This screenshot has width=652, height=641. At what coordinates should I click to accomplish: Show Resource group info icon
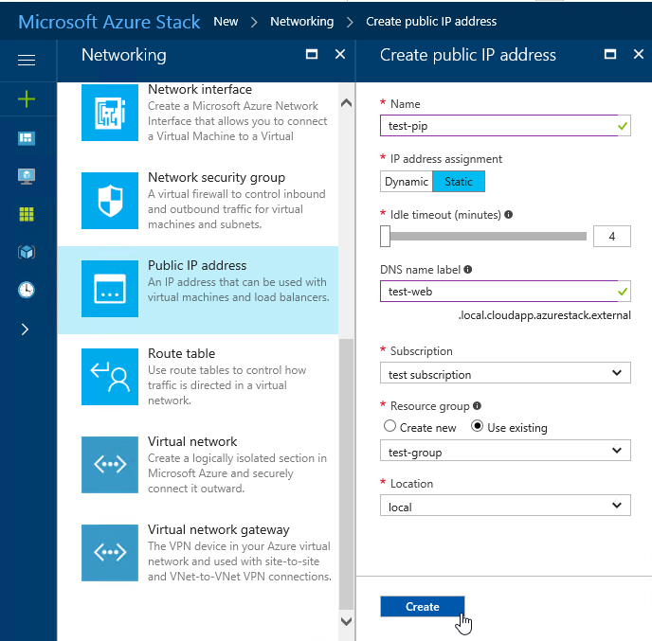click(477, 405)
